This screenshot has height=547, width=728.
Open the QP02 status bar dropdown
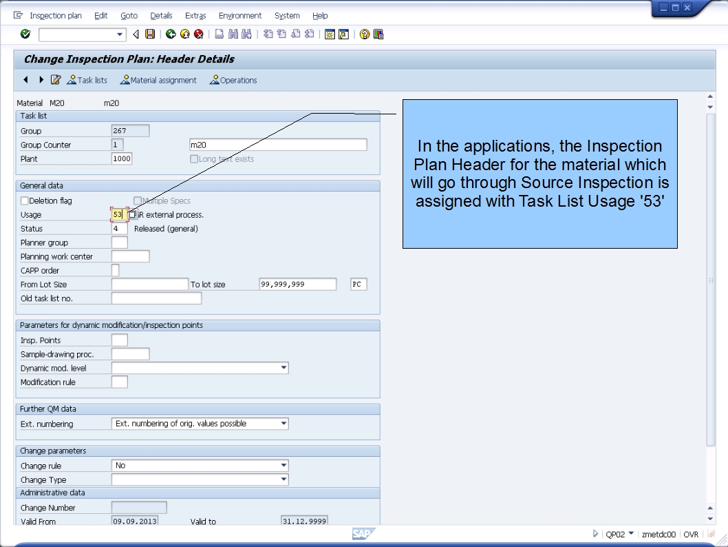[x=631, y=533]
